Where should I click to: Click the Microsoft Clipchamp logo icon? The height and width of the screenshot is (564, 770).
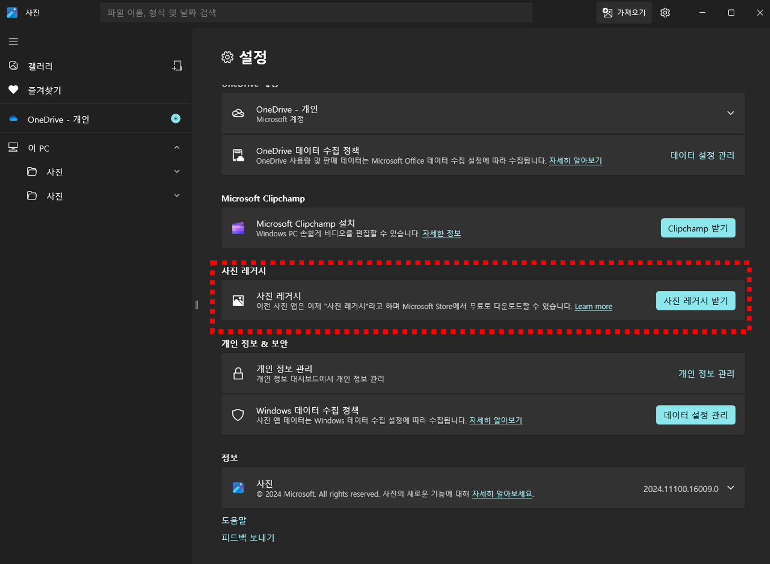[238, 228]
